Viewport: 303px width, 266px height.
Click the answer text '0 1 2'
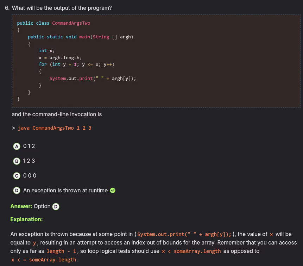point(29,146)
